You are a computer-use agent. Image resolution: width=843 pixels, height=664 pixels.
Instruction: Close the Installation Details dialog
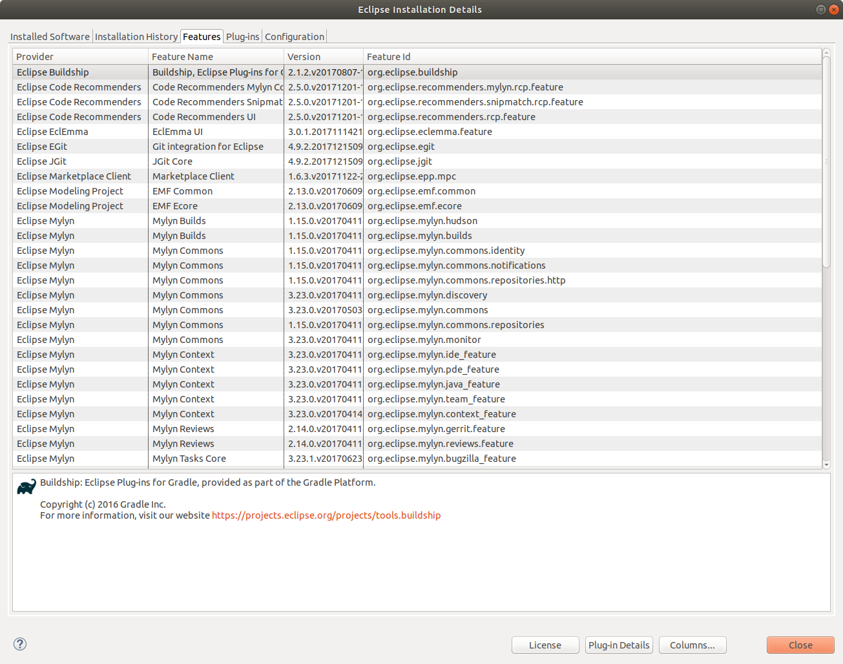click(x=800, y=645)
